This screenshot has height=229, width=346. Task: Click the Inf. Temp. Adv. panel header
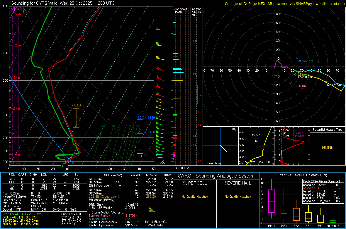tap(196, 12)
